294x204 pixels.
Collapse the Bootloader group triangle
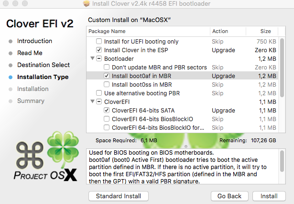point(91,58)
